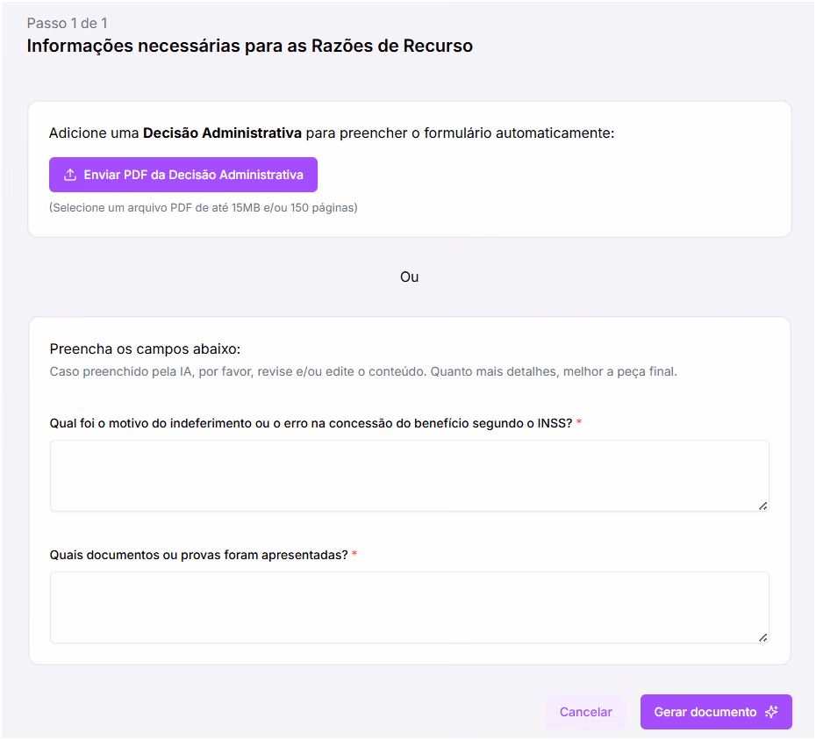Focus the motivo do indeferimento text area
The height and width of the screenshot is (740, 816).
tap(410, 476)
